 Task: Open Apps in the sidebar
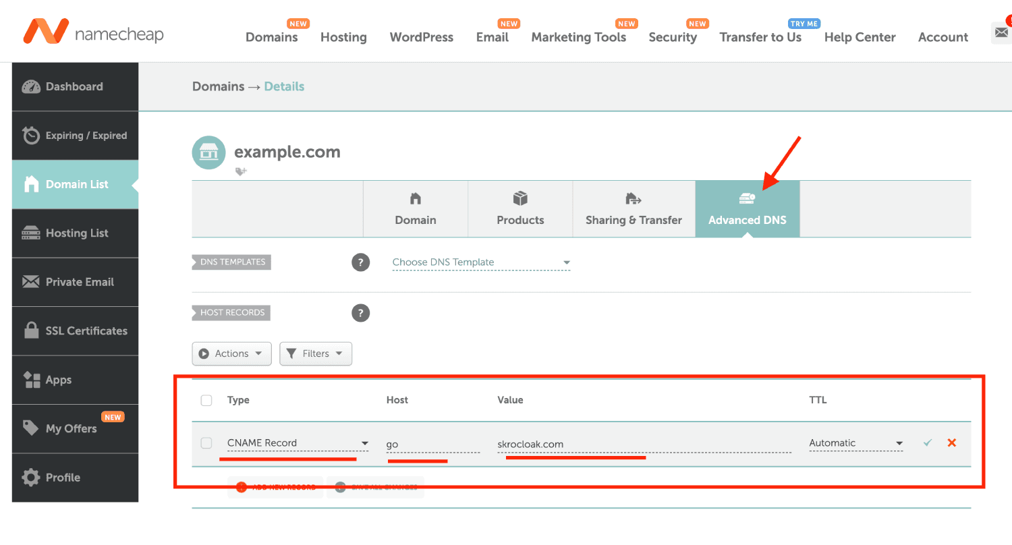75,380
